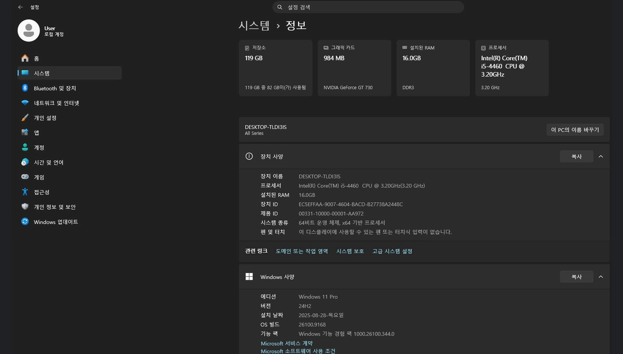Click the 접근성 accessibility icon

coord(25,192)
